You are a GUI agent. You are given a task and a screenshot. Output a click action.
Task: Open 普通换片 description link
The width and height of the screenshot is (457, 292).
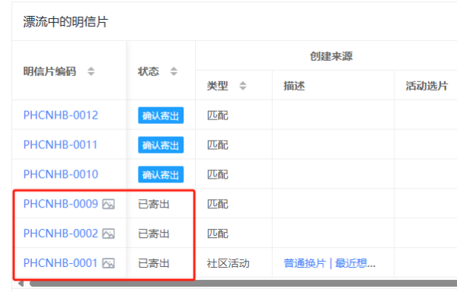pos(305,263)
